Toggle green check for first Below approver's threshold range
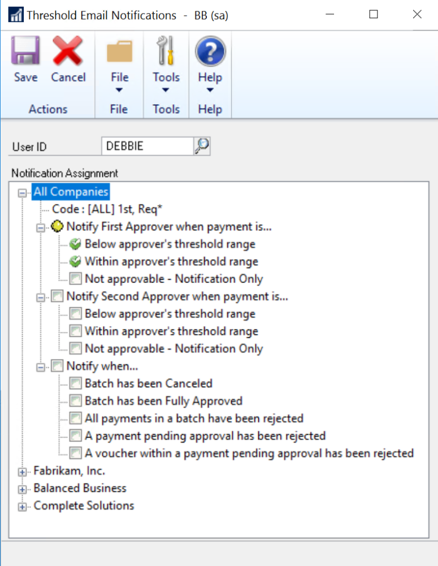Image resolution: width=438 pixels, height=566 pixels. click(x=75, y=243)
